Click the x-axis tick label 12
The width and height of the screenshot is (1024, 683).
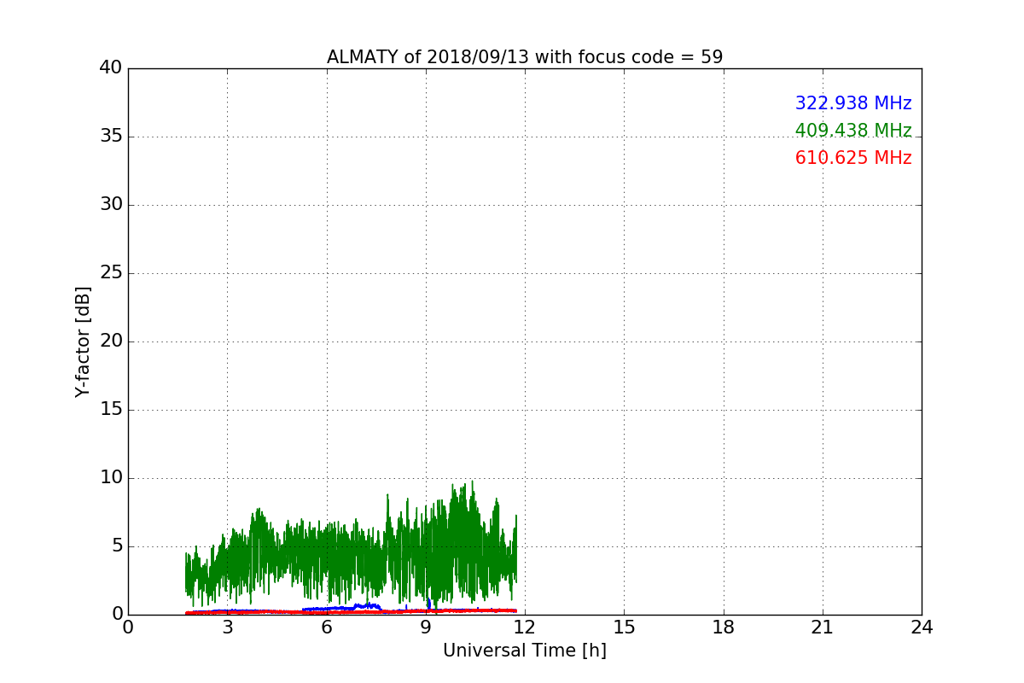pyautogui.click(x=525, y=628)
